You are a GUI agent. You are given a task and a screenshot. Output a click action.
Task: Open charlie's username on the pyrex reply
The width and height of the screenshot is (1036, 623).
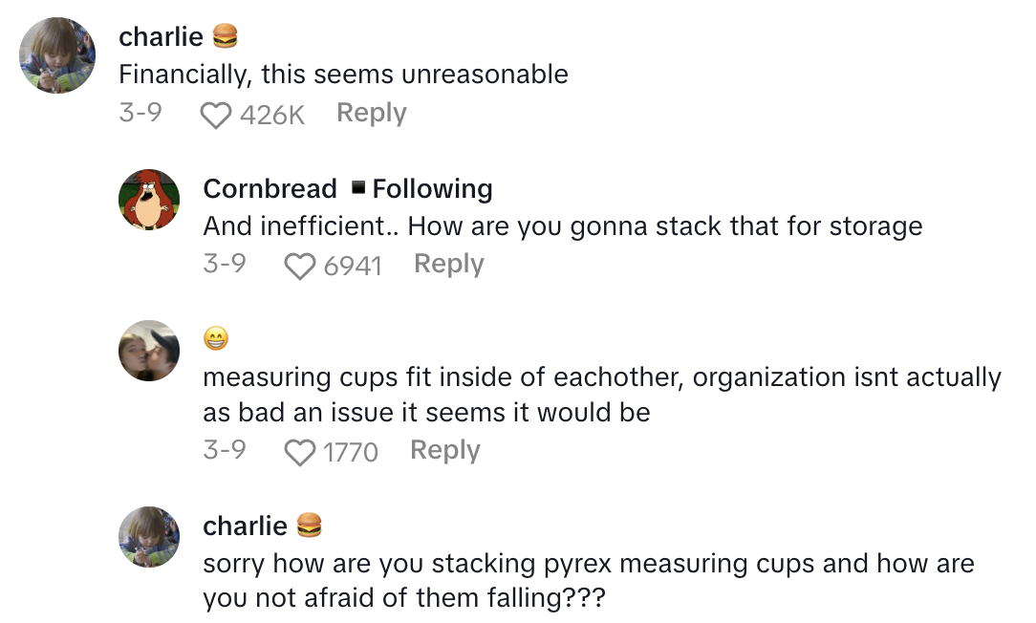click(245, 526)
